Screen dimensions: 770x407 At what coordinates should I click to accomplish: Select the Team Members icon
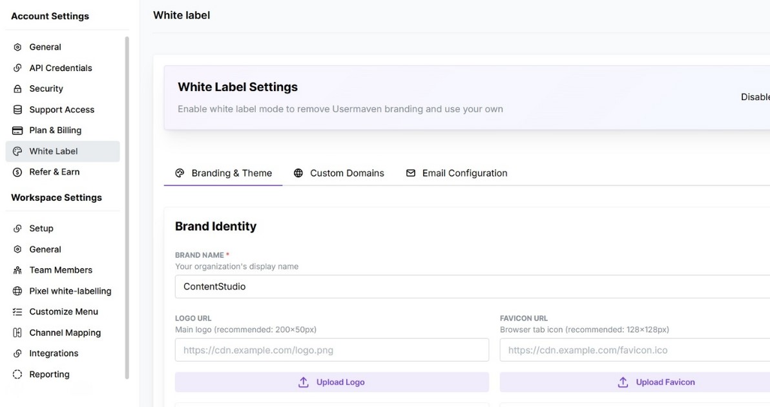pyautogui.click(x=16, y=270)
